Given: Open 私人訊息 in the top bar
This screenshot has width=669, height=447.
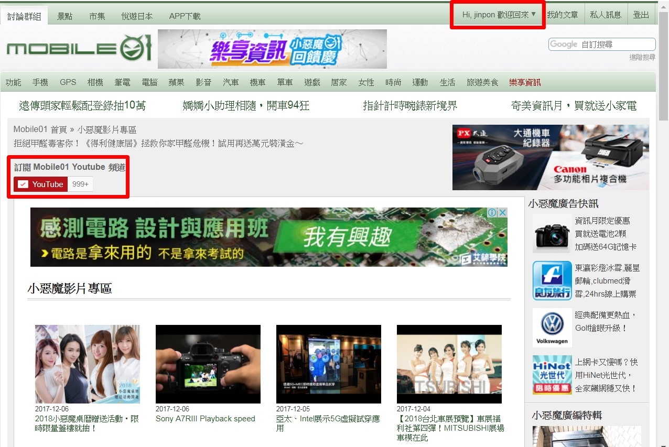Looking at the screenshot, I should tap(606, 15).
